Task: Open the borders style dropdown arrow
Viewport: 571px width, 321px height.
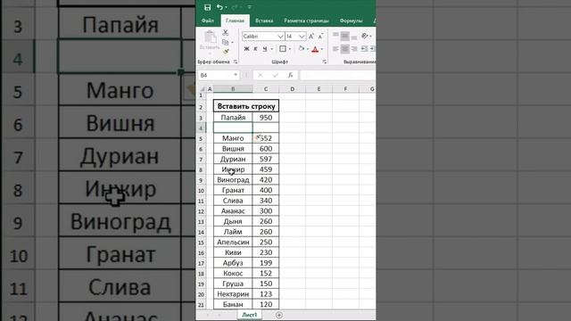Action: point(290,49)
